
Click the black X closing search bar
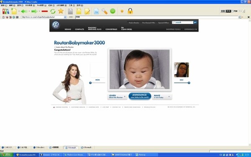248,17
